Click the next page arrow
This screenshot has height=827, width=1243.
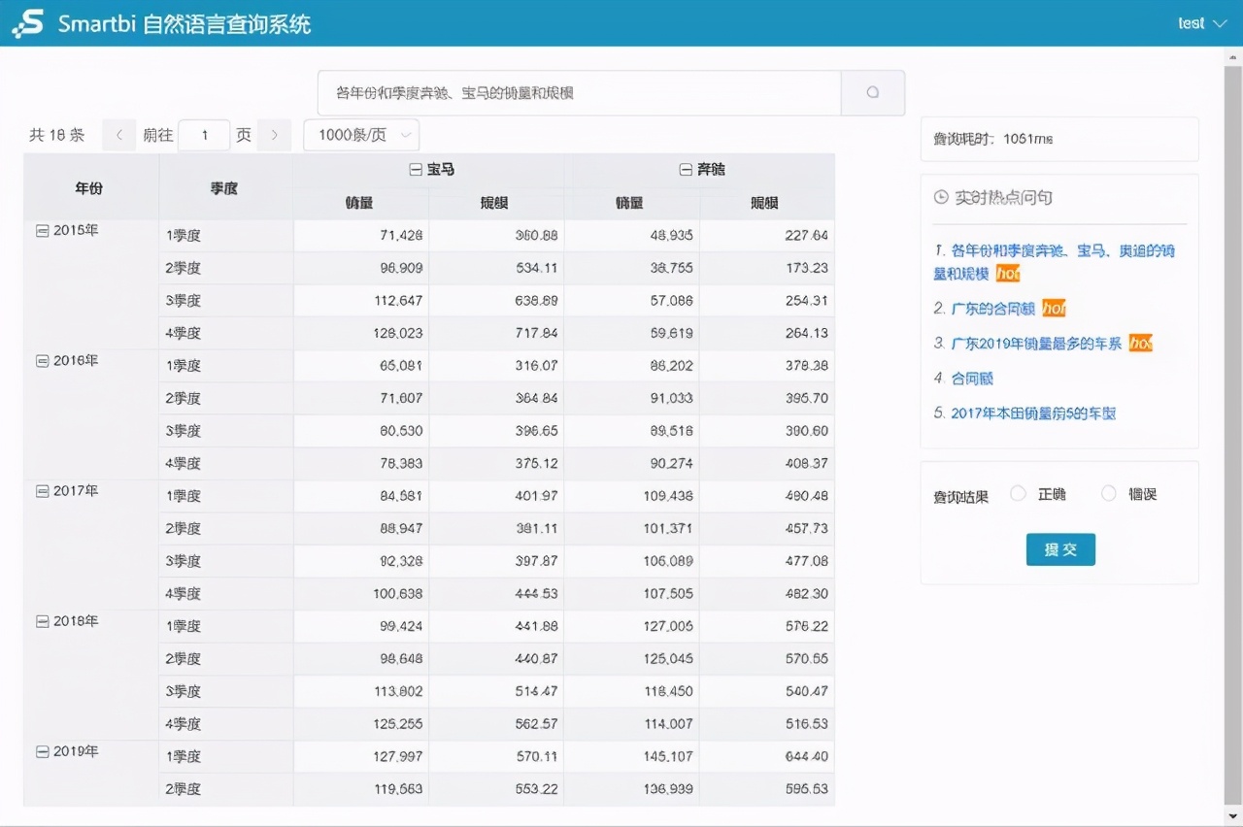[x=275, y=135]
